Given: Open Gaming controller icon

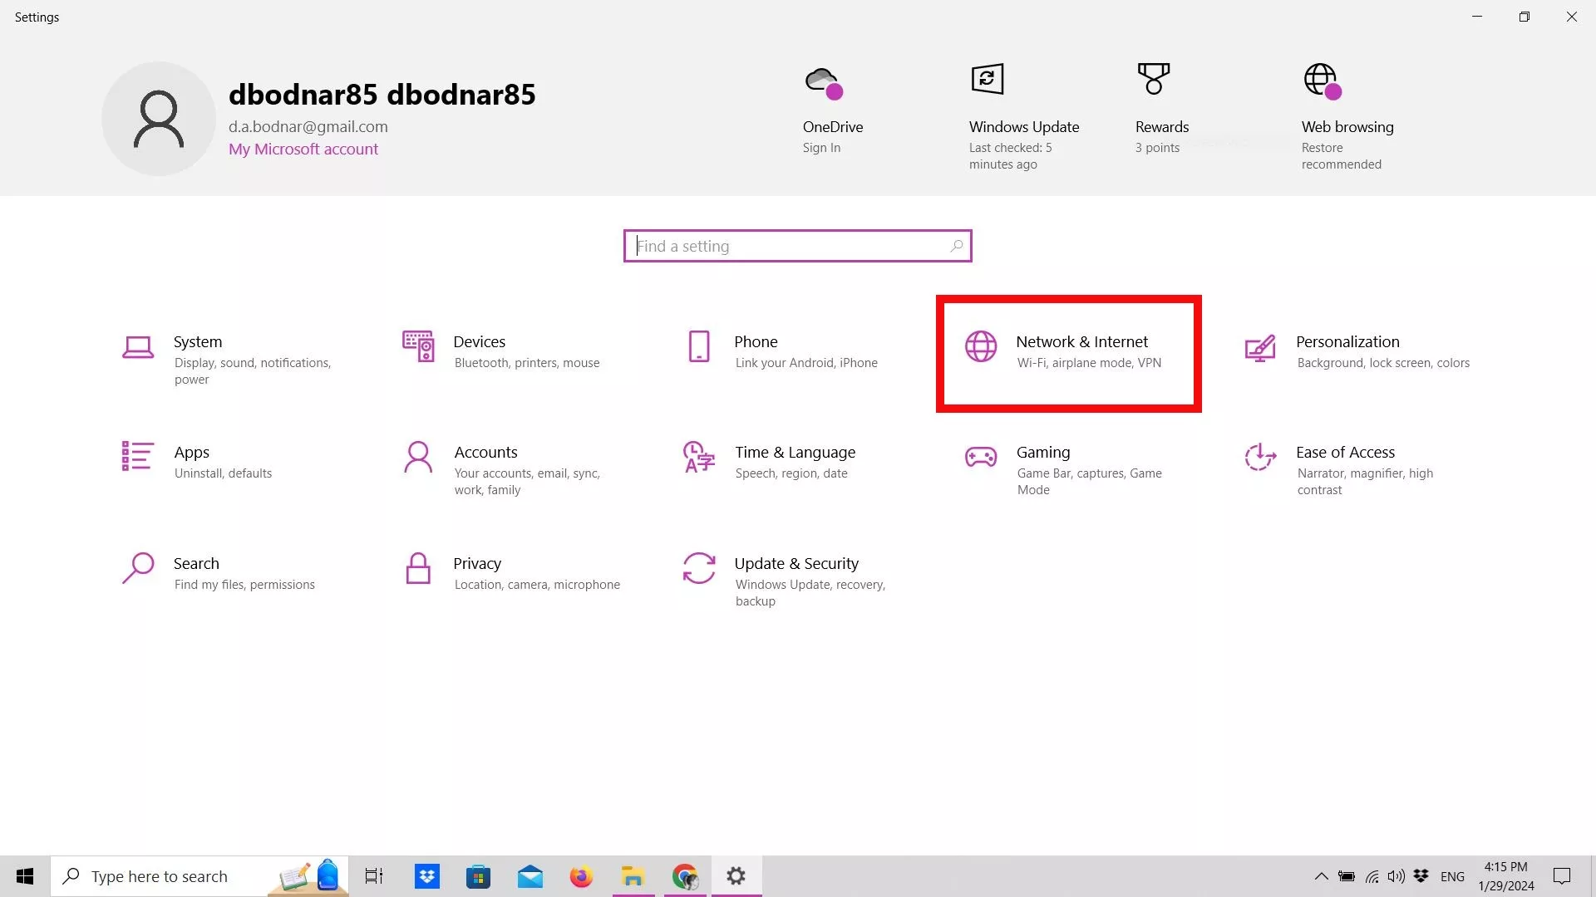Looking at the screenshot, I should (x=981, y=457).
